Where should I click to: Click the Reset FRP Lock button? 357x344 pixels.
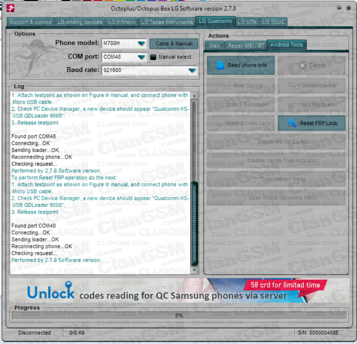[x=312, y=123]
